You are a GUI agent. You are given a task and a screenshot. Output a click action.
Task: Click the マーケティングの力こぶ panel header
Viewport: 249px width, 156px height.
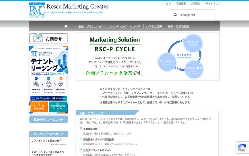49,134
